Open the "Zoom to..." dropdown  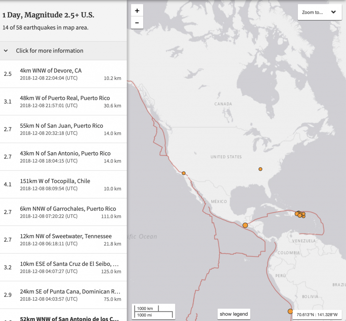[x=319, y=12]
